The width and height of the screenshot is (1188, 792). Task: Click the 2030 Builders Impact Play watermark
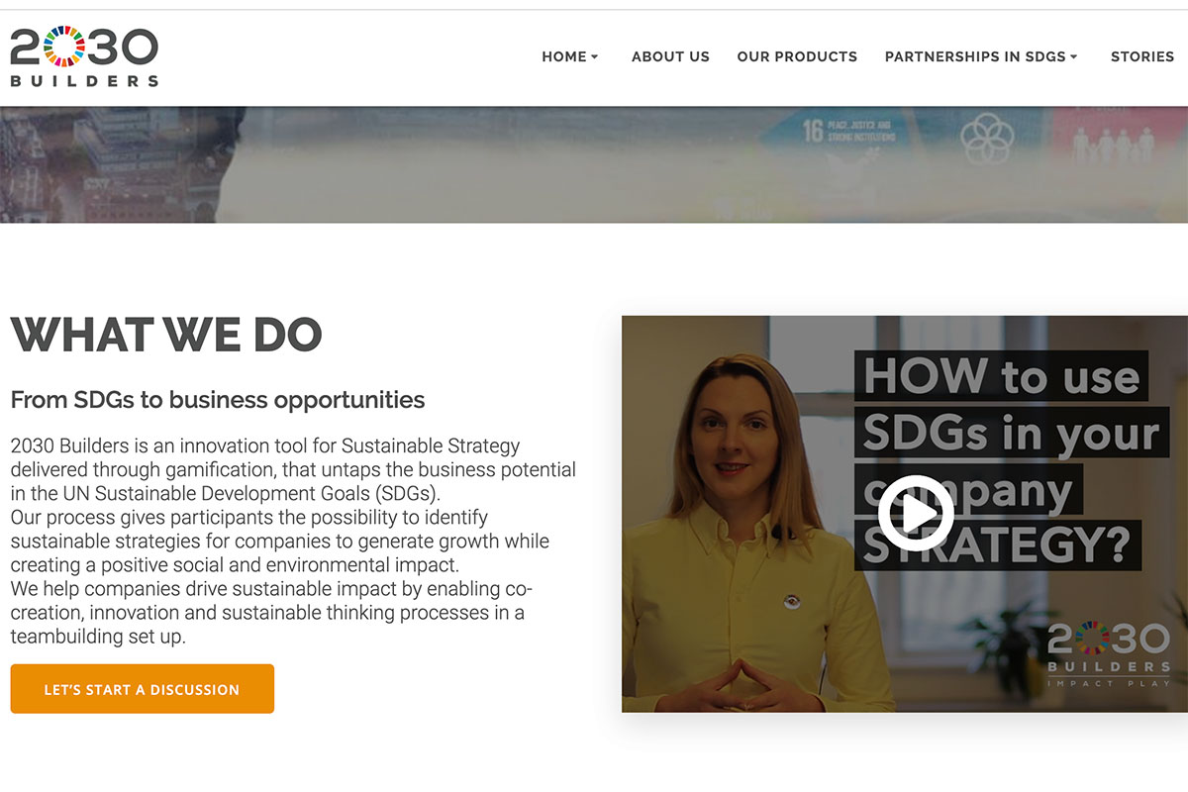[x=1109, y=654]
